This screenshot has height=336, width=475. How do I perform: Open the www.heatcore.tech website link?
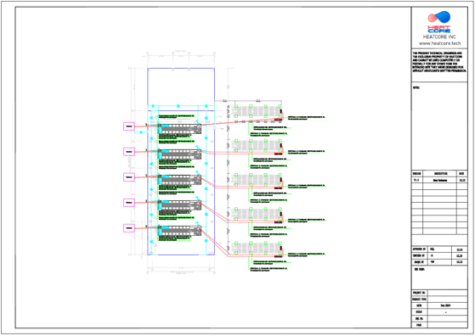click(x=439, y=43)
